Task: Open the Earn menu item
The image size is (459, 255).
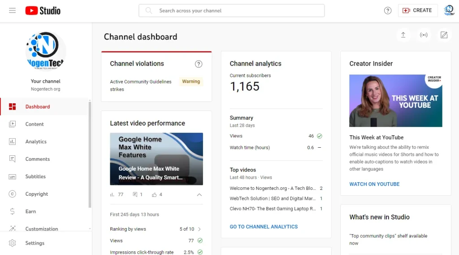Action: (x=44, y=211)
